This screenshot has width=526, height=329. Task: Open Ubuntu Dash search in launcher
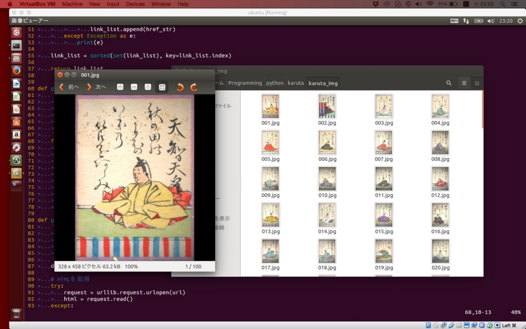[16, 32]
